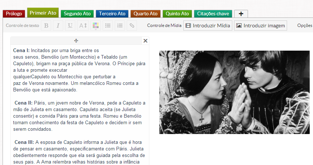The image size is (313, 165).
Task: Select the Romeo and Juliet photo
Action: (234, 92)
